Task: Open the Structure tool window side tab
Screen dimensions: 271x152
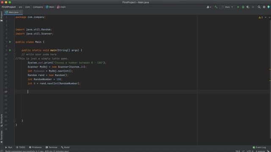Action: [x=2, y=120]
